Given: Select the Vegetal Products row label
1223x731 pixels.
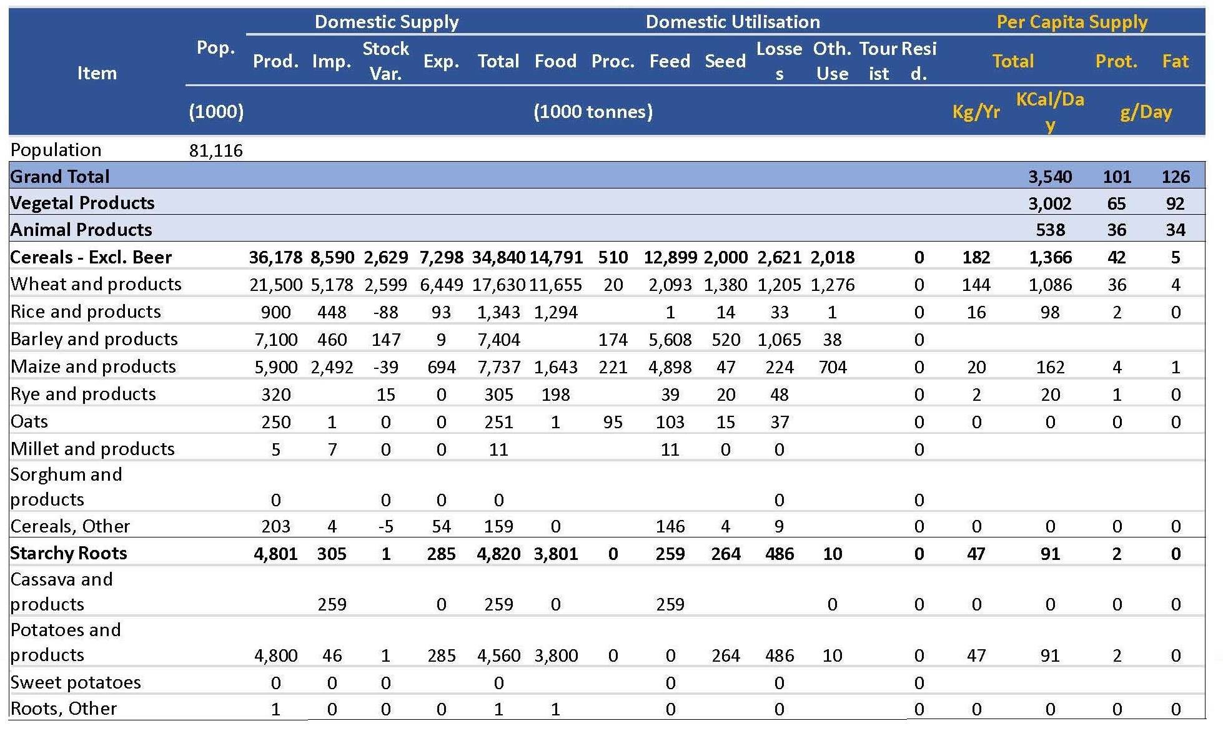Looking at the screenshot, I should 82,203.
